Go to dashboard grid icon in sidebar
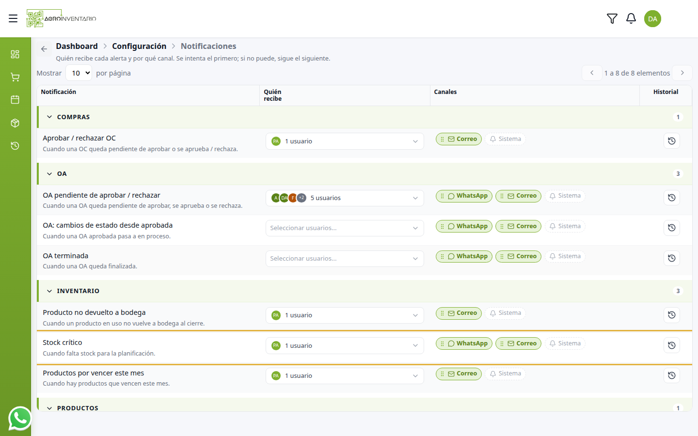The height and width of the screenshot is (436, 698). click(x=15, y=54)
